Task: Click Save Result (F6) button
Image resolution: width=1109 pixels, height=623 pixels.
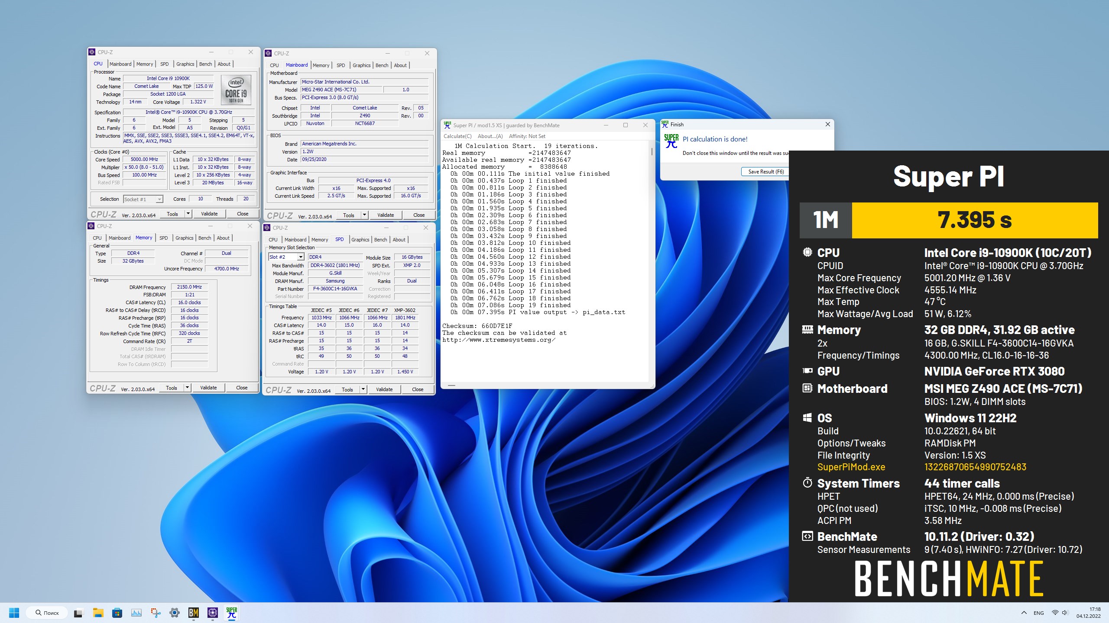Action: [766, 172]
